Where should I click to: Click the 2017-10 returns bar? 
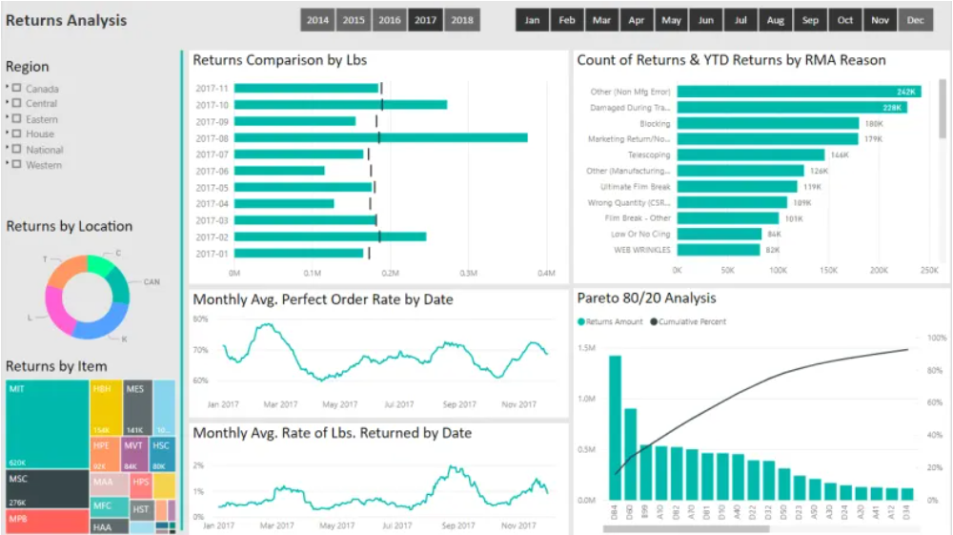tap(340, 105)
